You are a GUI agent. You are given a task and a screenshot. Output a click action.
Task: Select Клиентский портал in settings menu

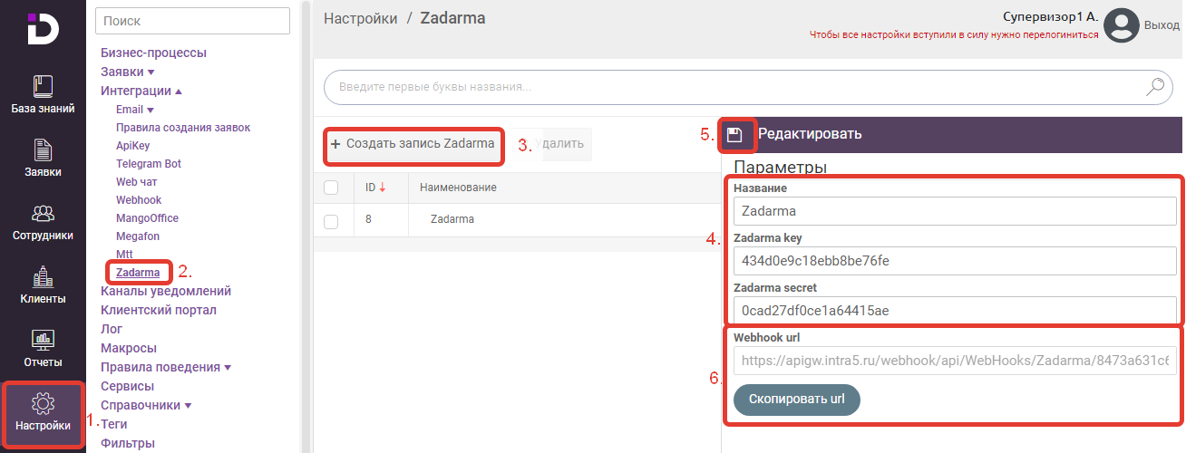[x=159, y=310]
